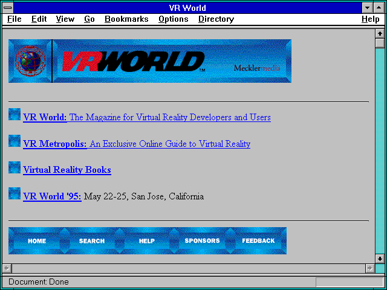This screenshot has width=387, height=290.
Task: Click the horizontal scrollbar left arrow
Action: coord(7,268)
